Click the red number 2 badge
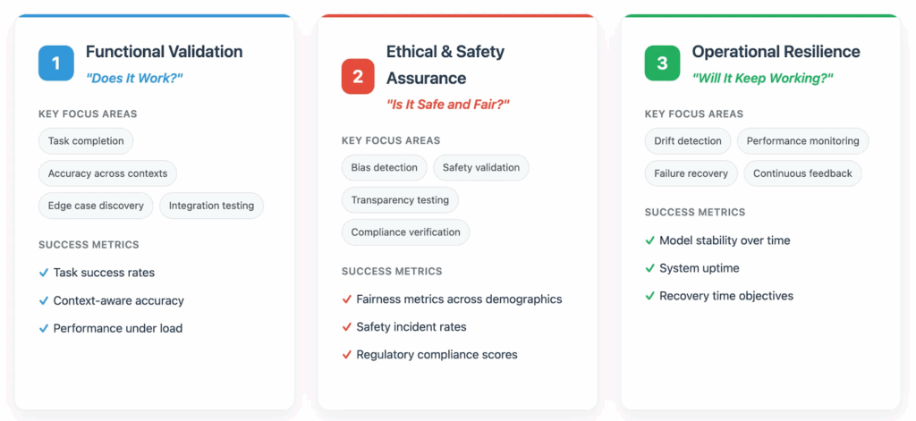Screen dimensions: 916x421 coord(358,76)
